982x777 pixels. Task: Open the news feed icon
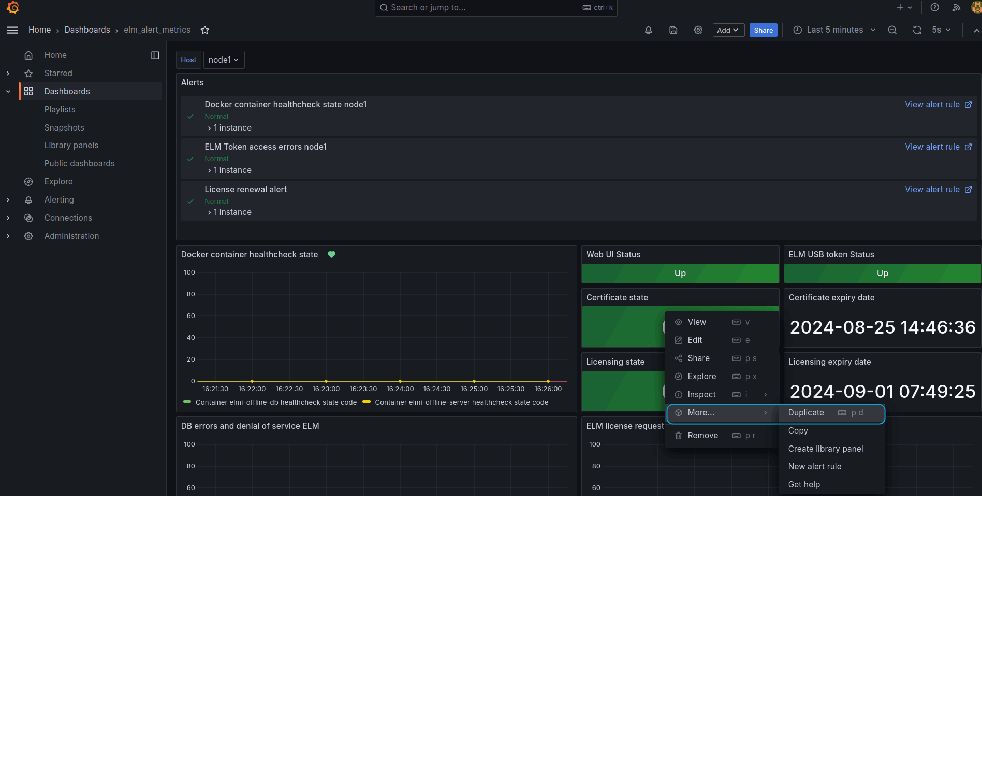[x=957, y=7]
